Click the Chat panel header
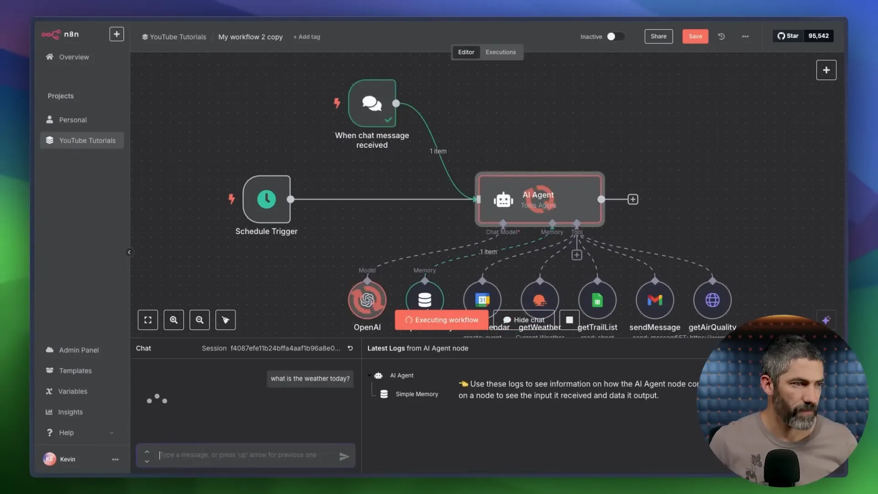 click(143, 348)
